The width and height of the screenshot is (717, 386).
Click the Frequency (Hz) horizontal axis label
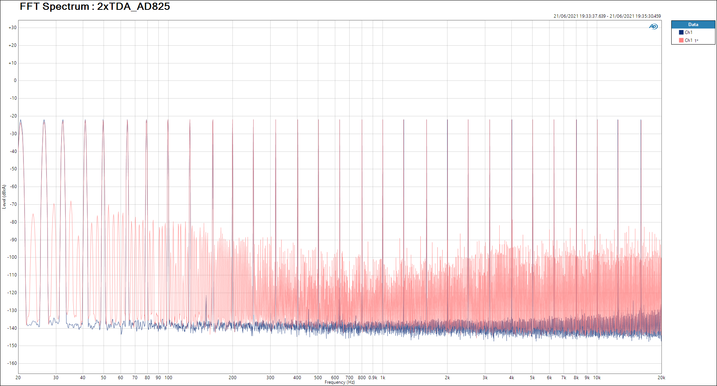click(339, 382)
